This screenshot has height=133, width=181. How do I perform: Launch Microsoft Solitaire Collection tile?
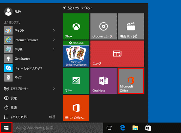tap(76, 54)
